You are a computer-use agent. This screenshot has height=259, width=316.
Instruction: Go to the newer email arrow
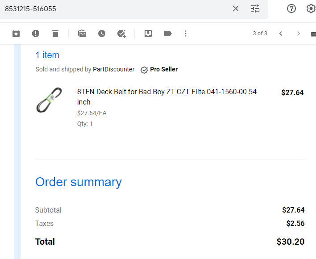coord(281,33)
